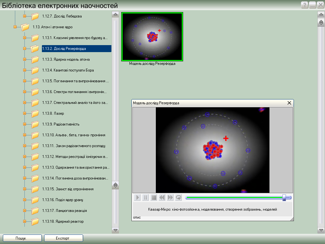Click folder icon of 1.13.1 Класичні уявлення
This screenshot has width=325, height=244.
point(35,38)
